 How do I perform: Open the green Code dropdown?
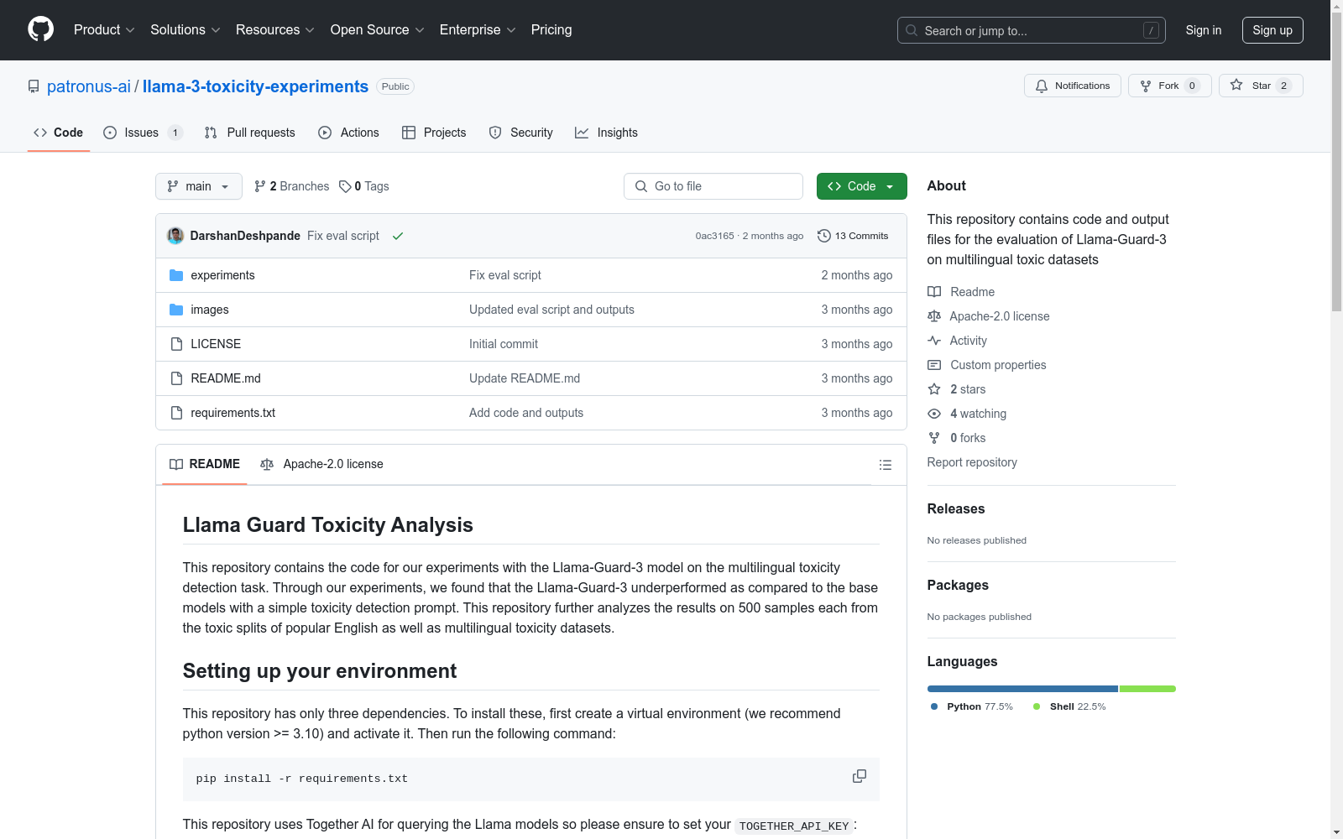click(x=861, y=186)
